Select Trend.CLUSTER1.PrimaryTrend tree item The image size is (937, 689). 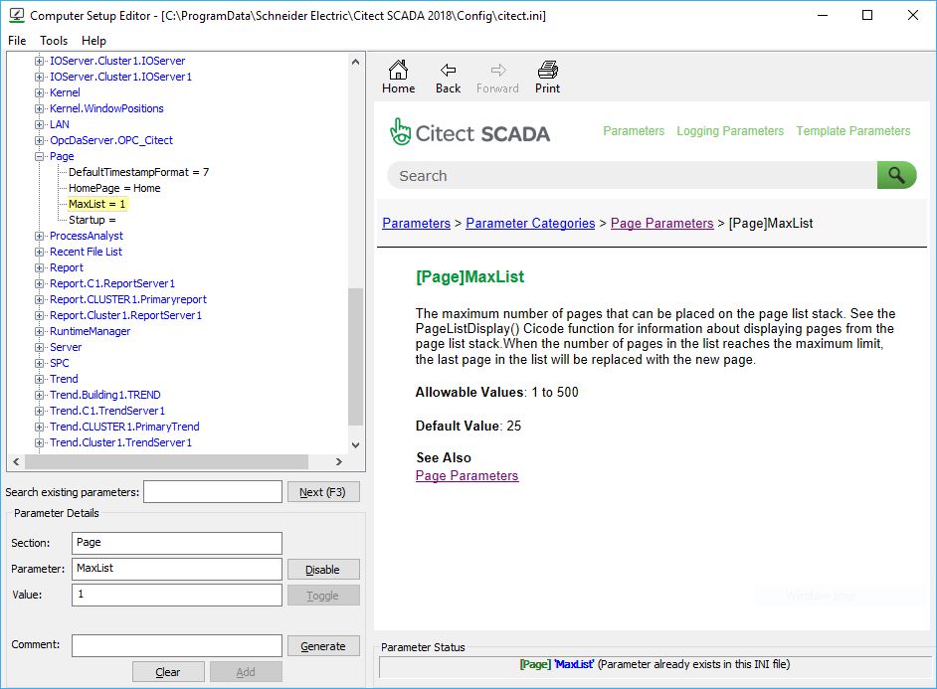point(124,427)
